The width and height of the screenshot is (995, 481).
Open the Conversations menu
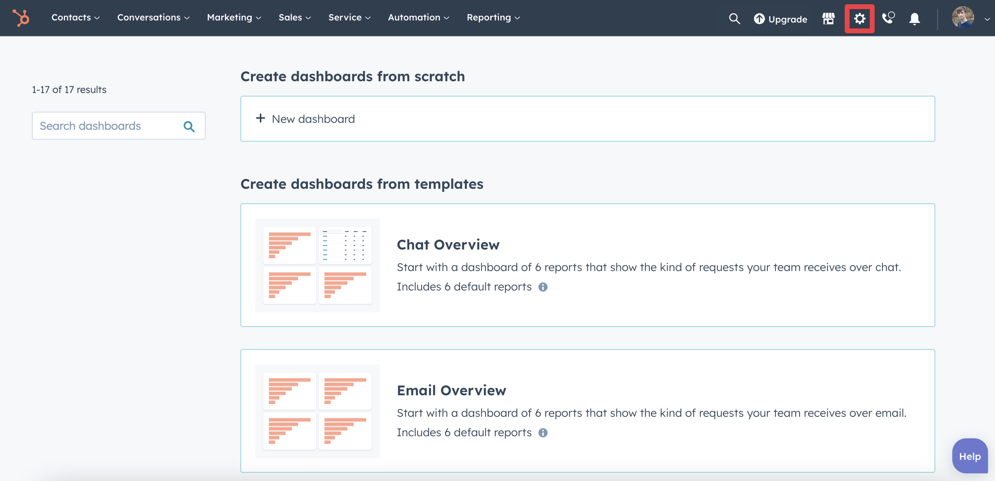point(153,17)
